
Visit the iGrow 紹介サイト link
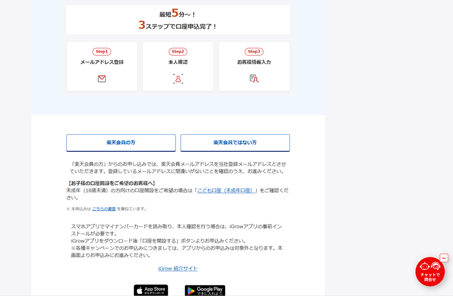click(x=178, y=268)
